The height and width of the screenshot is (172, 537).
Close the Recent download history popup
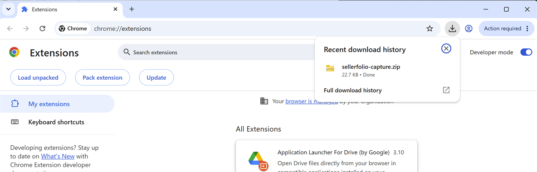pos(446,48)
